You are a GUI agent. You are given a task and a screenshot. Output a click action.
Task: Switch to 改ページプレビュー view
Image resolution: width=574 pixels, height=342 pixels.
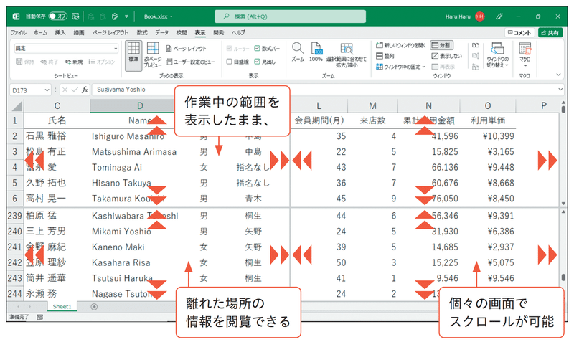pos(153,56)
